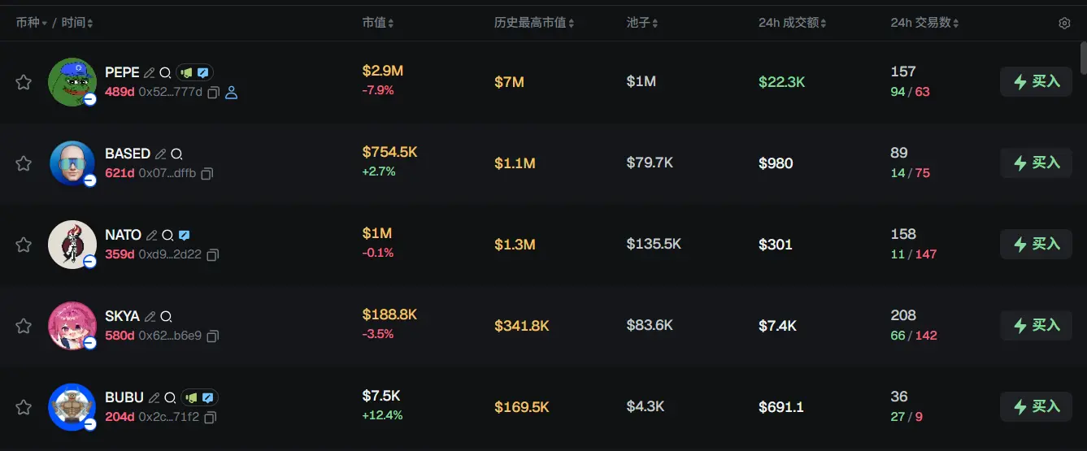Star the BASED token row
Screen dimensions: 1087x451
coord(24,163)
